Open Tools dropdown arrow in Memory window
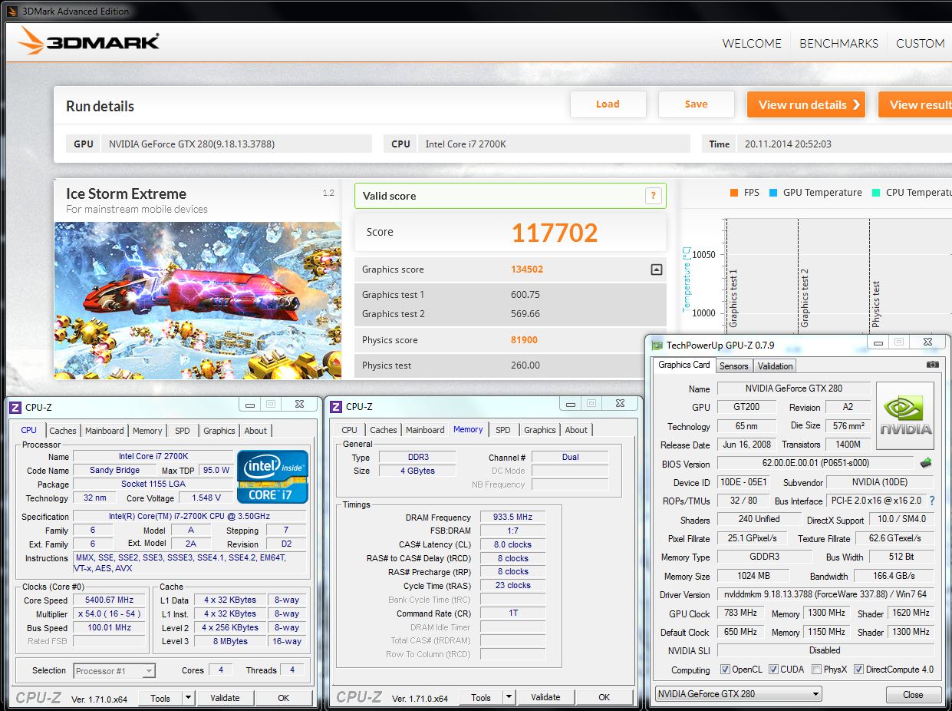 pyautogui.click(x=509, y=698)
